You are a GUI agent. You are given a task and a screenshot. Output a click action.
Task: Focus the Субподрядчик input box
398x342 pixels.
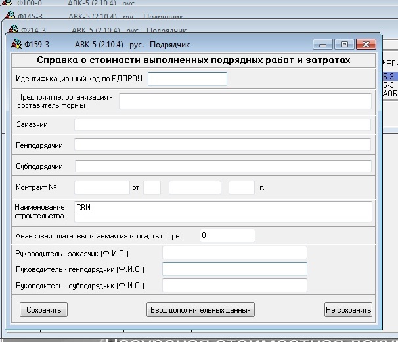(223, 166)
